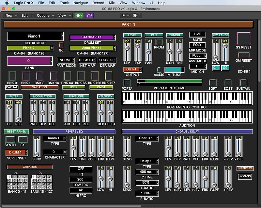The image size is (261, 208).
Task: Open the Environment window's New menu
Action: pyautogui.click(x=11, y=15)
